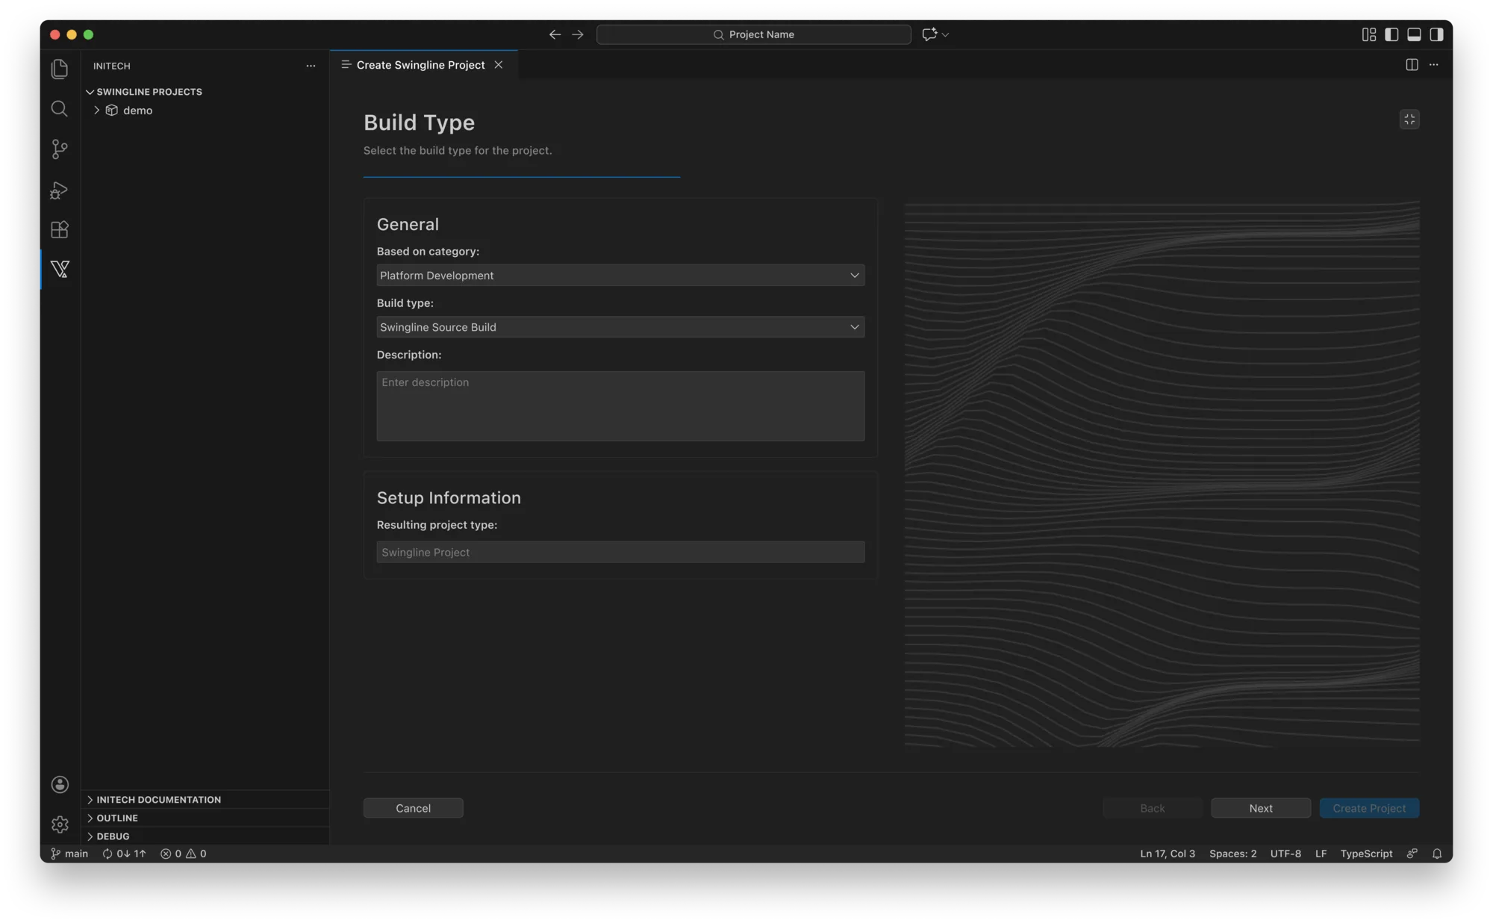The image size is (1493, 923).
Task: Click the Back button
Action: click(x=1152, y=808)
